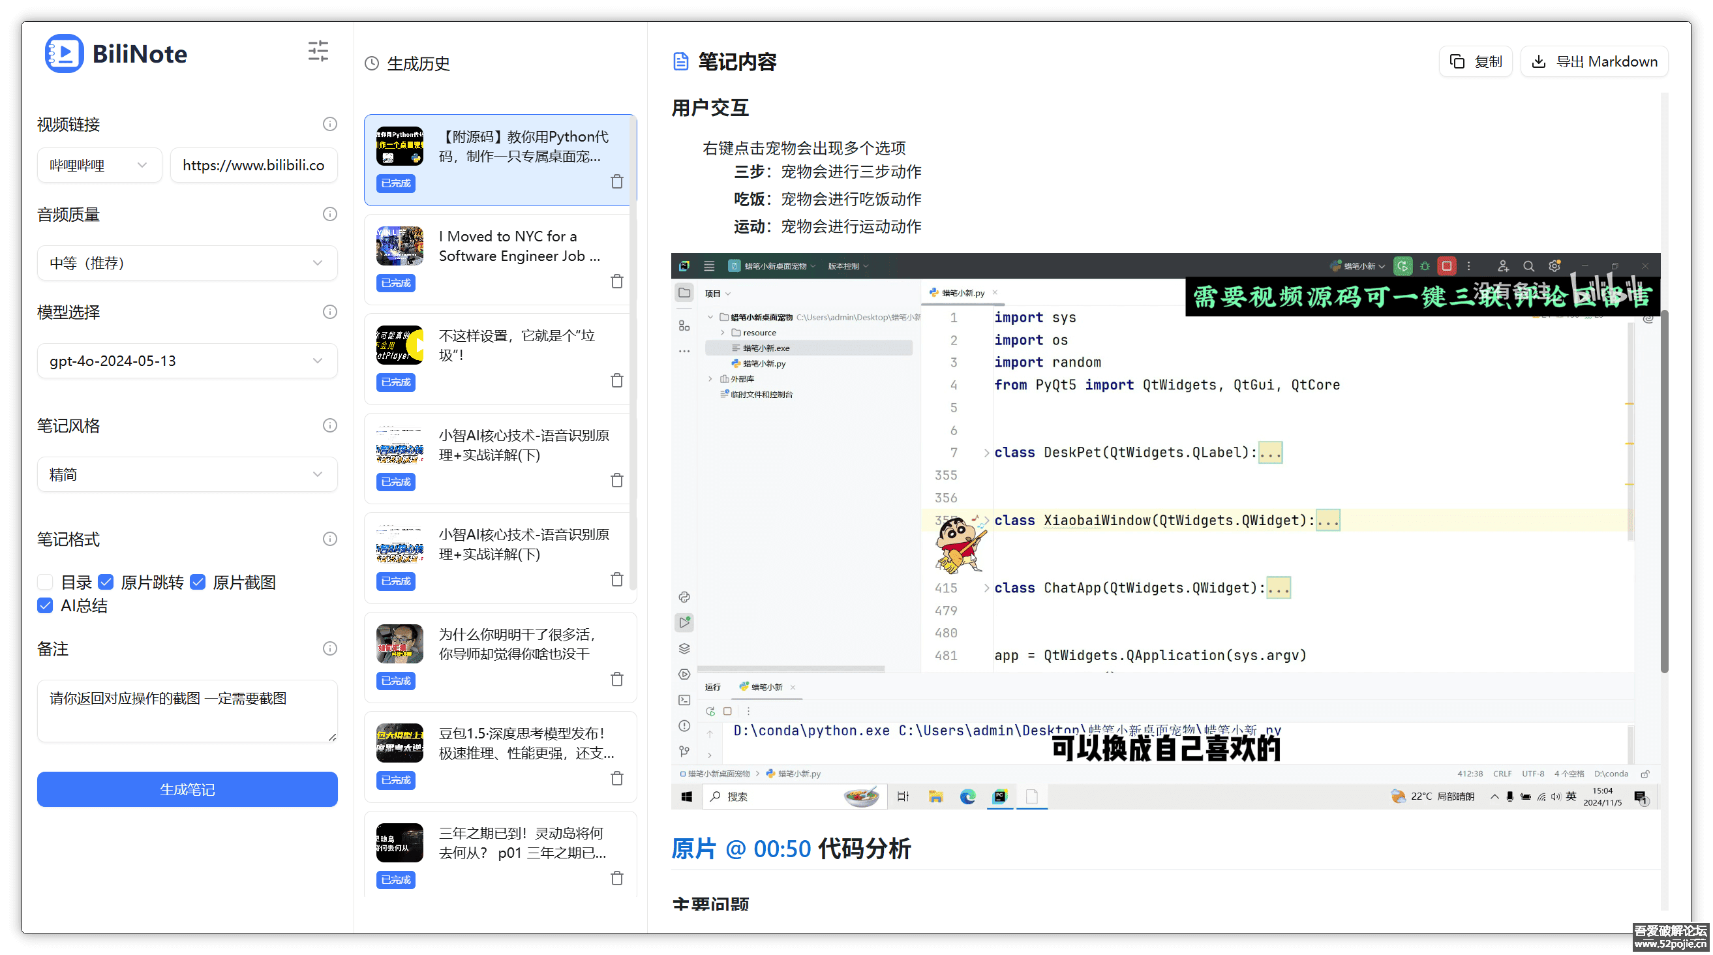The width and height of the screenshot is (1713, 955).
Task: Select the 【附源码】教你用Python history card
Action: coord(500,160)
